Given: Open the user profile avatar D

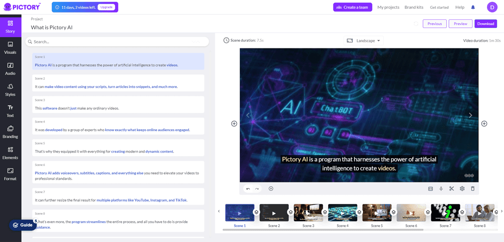Looking at the screenshot, I should click(x=492, y=7).
